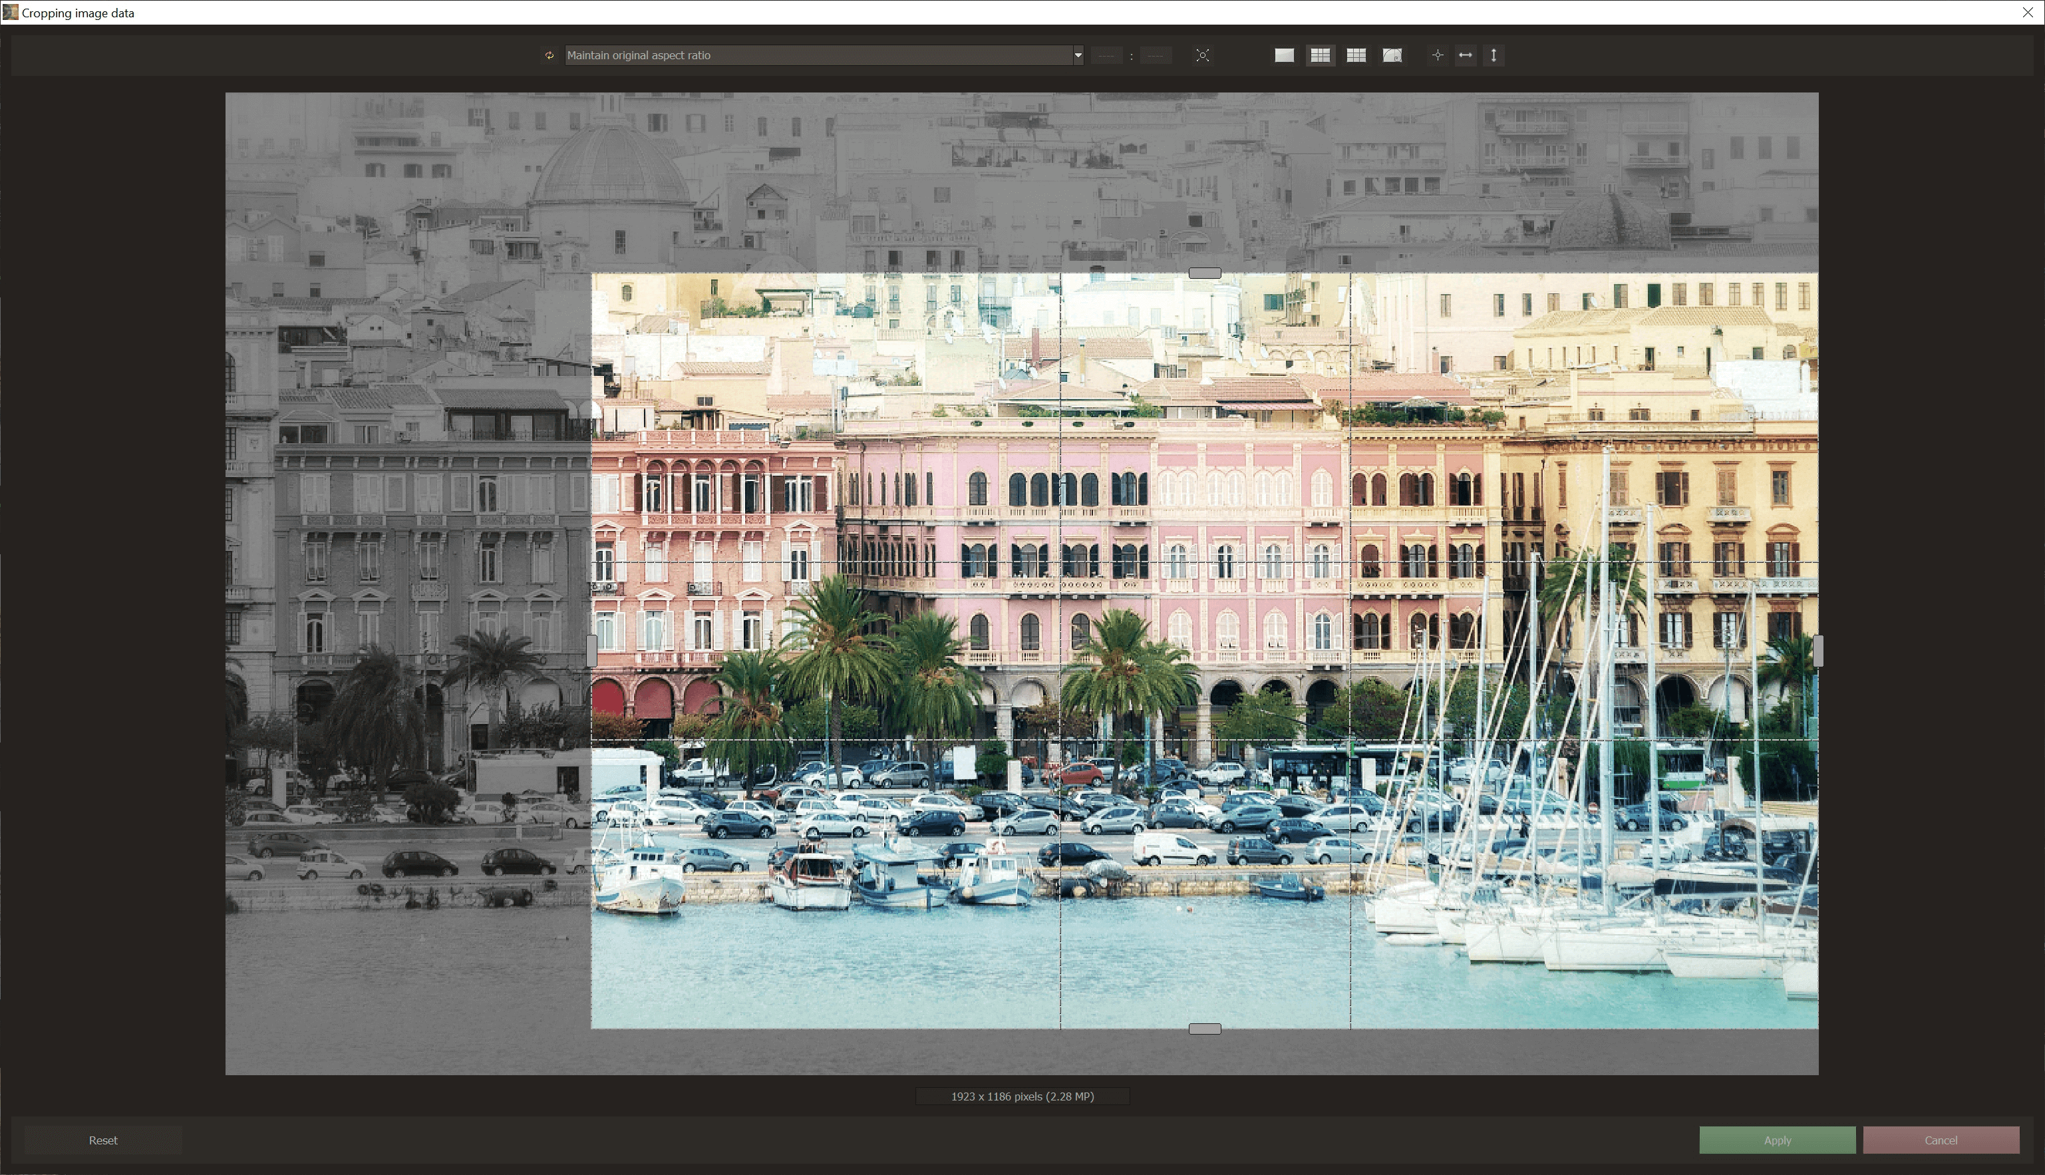
Task: Click the horizontal arrow alignment icon
Action: tap(1465, 56)
